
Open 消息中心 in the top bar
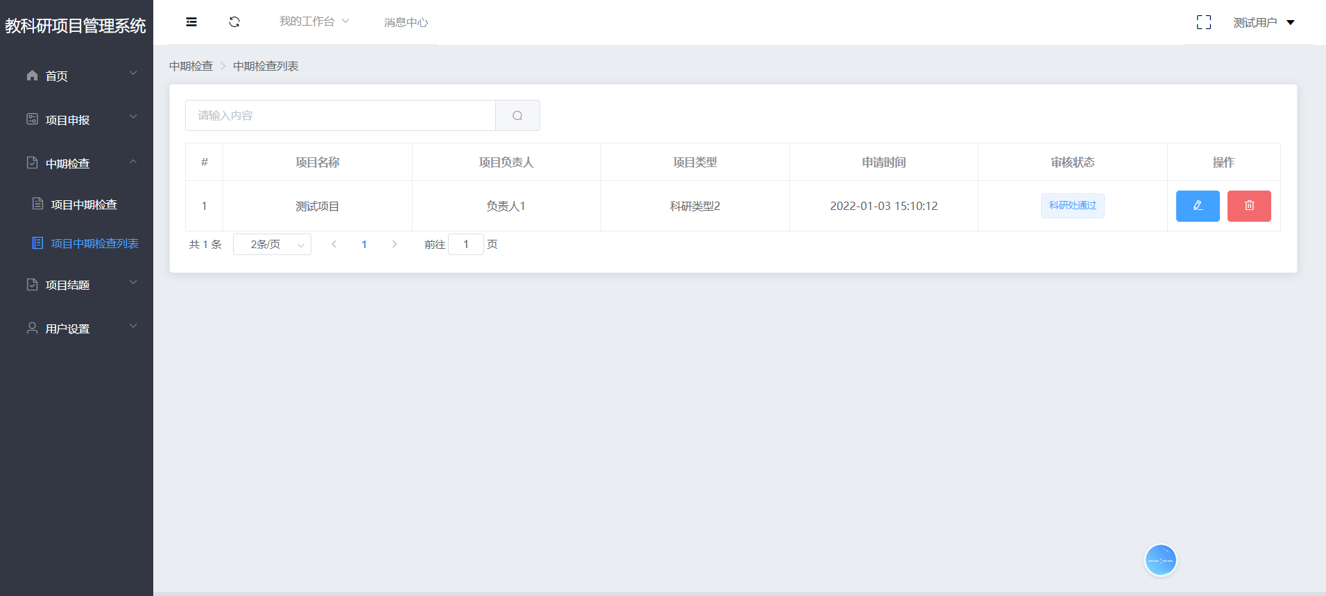tap(406, 22)
